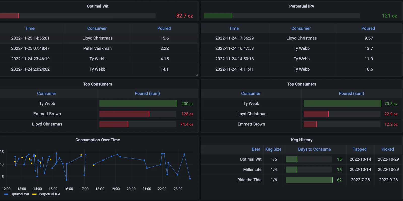Image resolution: width=403 pixels, height=201 pixels.
Task: Sort Optimal Wit pours by Poured column
Action: (164, 28)
